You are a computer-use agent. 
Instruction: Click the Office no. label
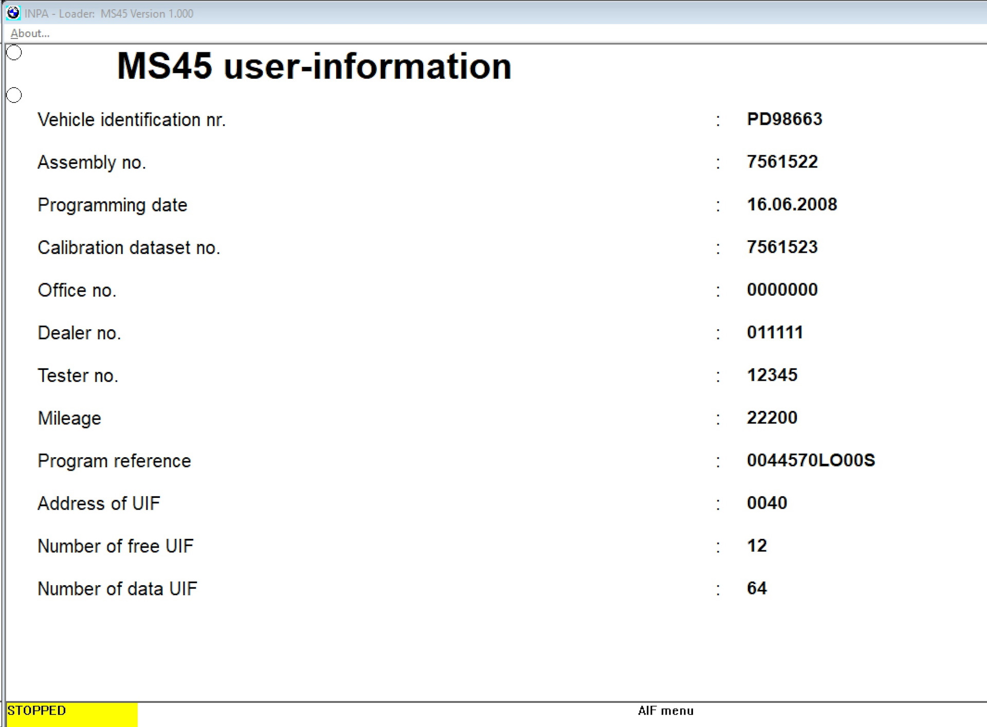click(77, 290)
